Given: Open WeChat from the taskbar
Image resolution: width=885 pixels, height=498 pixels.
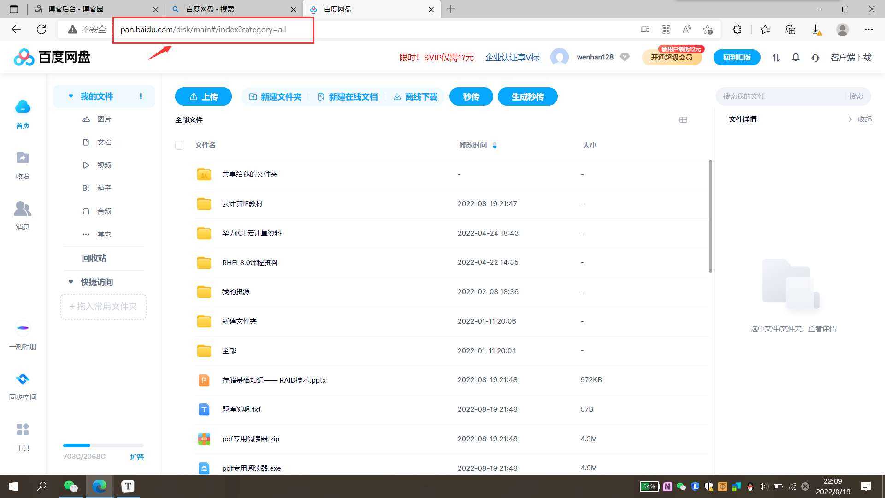Looking at the screenshot, I should click(x=71, y=486).
